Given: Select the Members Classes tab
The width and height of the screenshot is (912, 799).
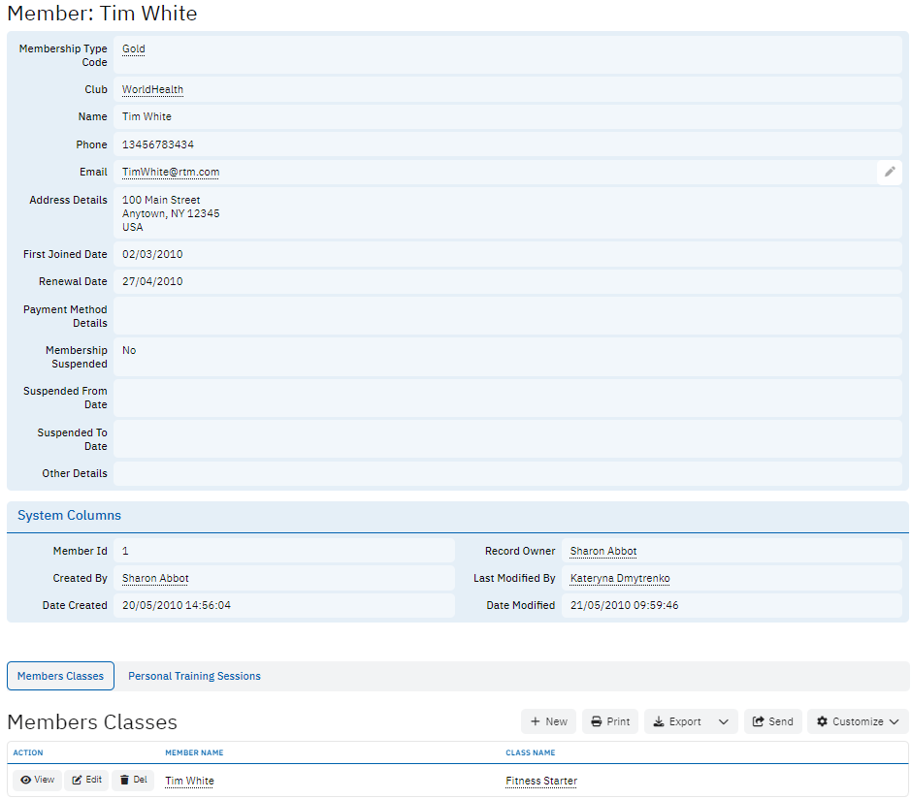Looking at the screenshot, I should point(60,676).
